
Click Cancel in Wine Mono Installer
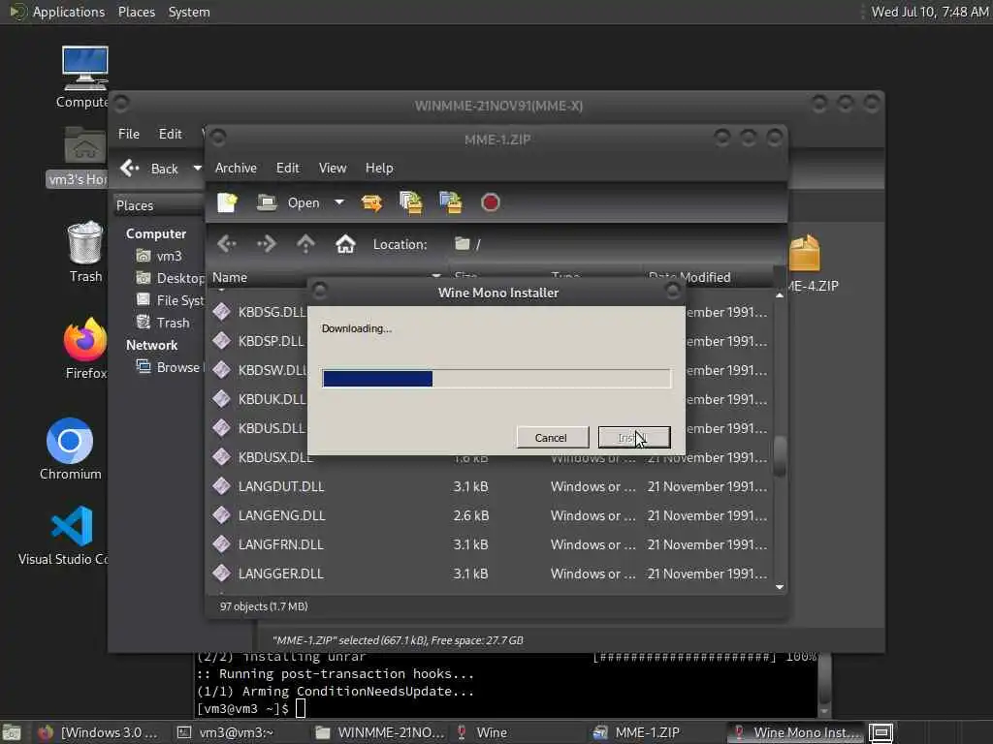(551, 438)
